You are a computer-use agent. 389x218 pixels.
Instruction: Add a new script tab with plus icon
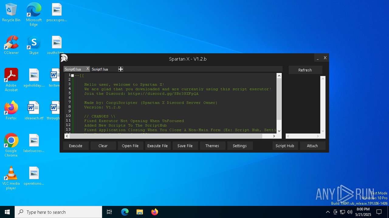(121, 69)
